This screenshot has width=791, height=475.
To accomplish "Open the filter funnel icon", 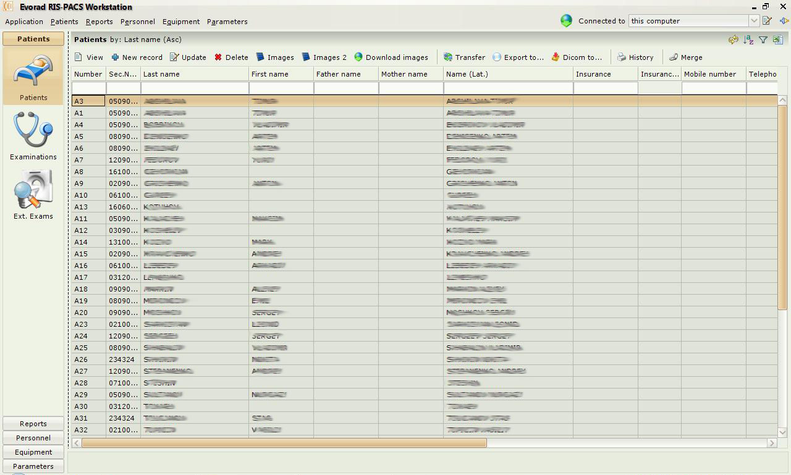I will [763, 40].
